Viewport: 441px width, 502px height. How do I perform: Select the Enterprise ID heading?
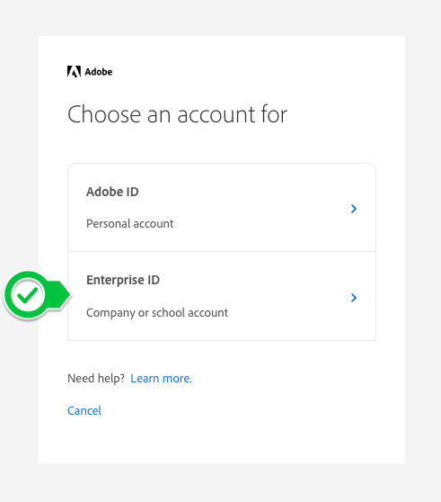point(123,280)
